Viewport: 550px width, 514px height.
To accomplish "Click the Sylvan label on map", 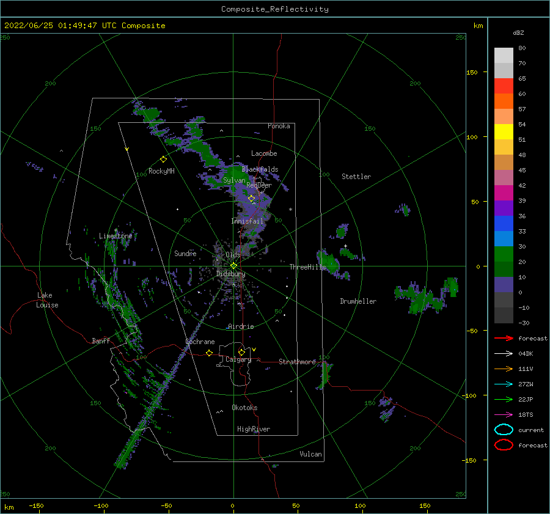I will (234, 180).
